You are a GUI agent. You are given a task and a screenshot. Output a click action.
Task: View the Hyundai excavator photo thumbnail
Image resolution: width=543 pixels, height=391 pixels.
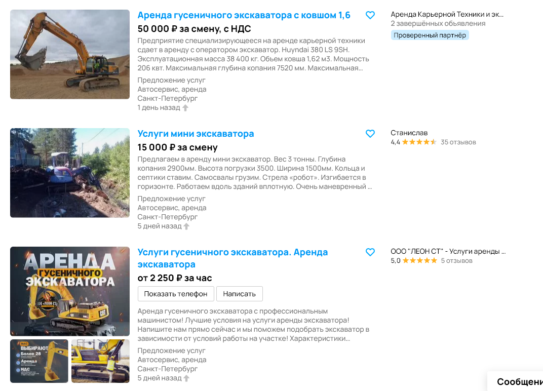[70, 54]
